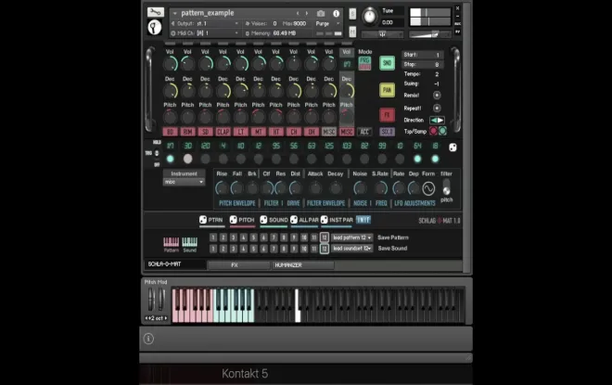Click the S solo button in header
Image resolution: width=612 pixels, height=385 pixels.
click(352, 14)
